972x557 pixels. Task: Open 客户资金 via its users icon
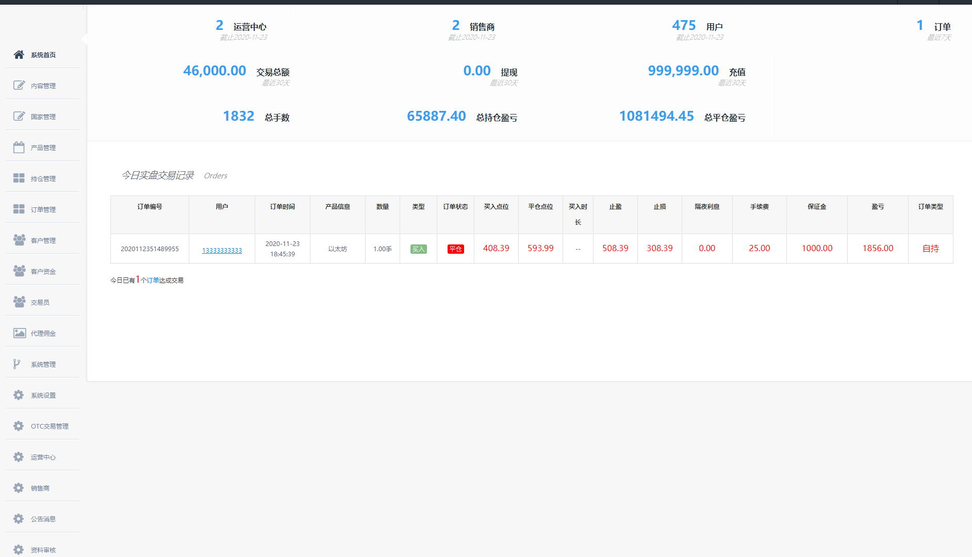pos(19,271)
